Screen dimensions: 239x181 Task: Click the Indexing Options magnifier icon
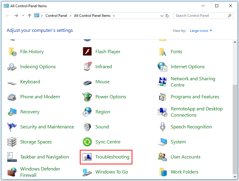pos(12,67)
